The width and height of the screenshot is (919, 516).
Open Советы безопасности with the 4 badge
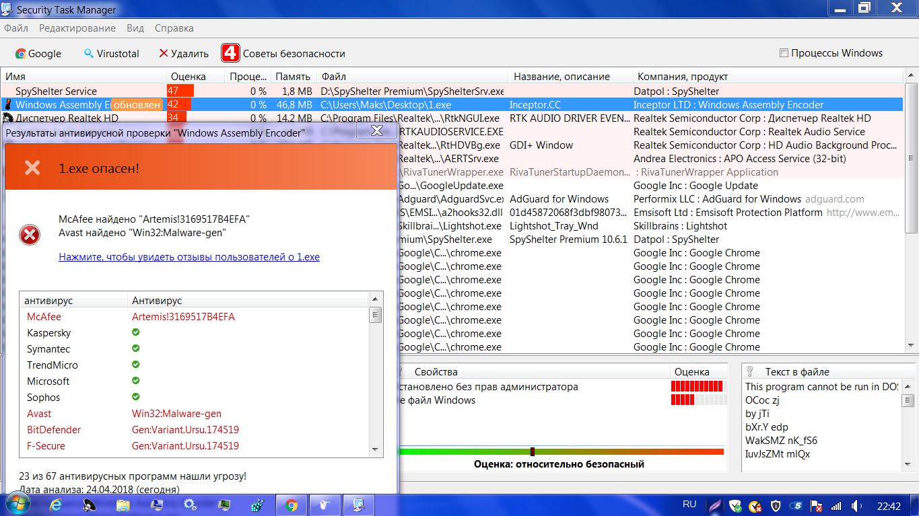coord(283,54)
